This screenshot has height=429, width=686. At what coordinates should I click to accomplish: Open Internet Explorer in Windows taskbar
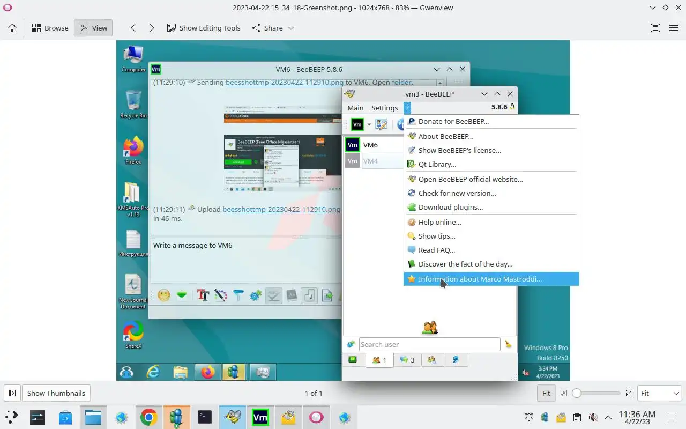pos(153,372)
